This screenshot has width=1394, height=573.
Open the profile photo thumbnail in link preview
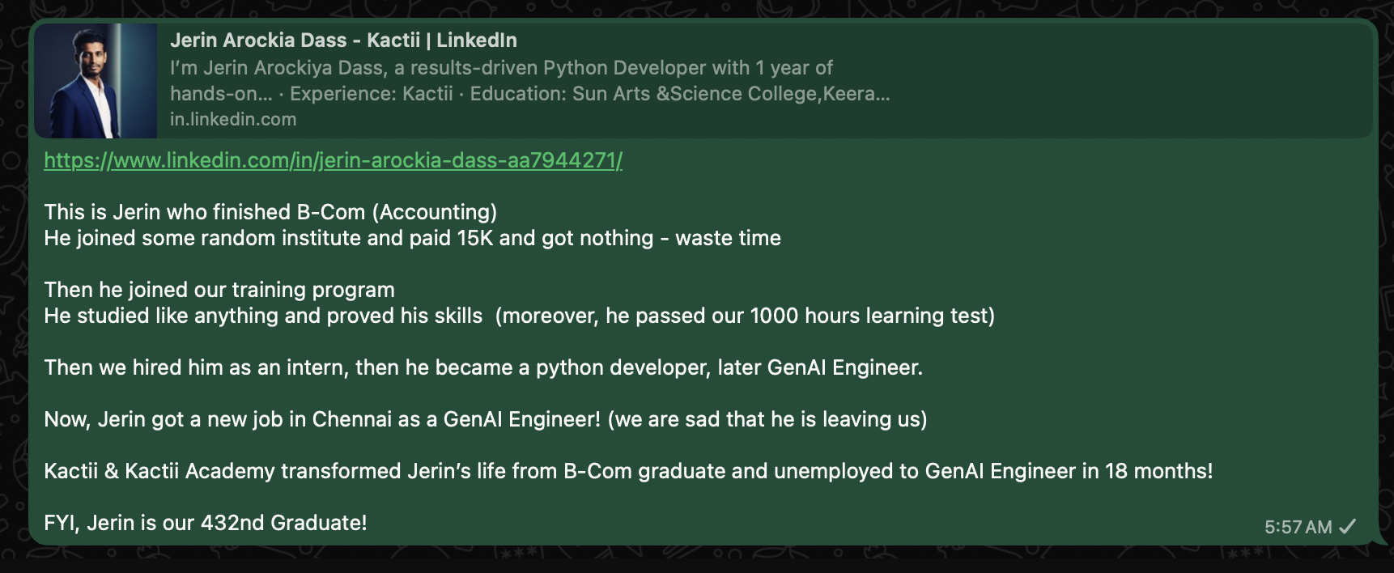(x=96, y=81)
